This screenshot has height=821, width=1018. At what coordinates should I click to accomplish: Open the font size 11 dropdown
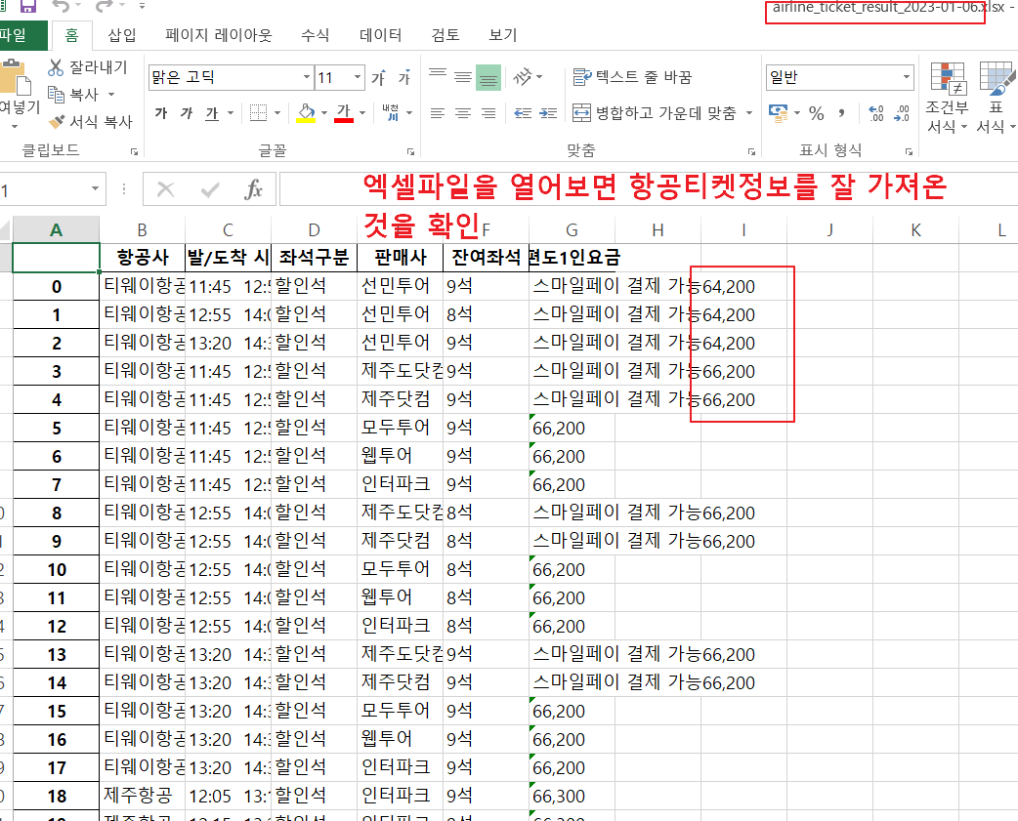[357, 77]
